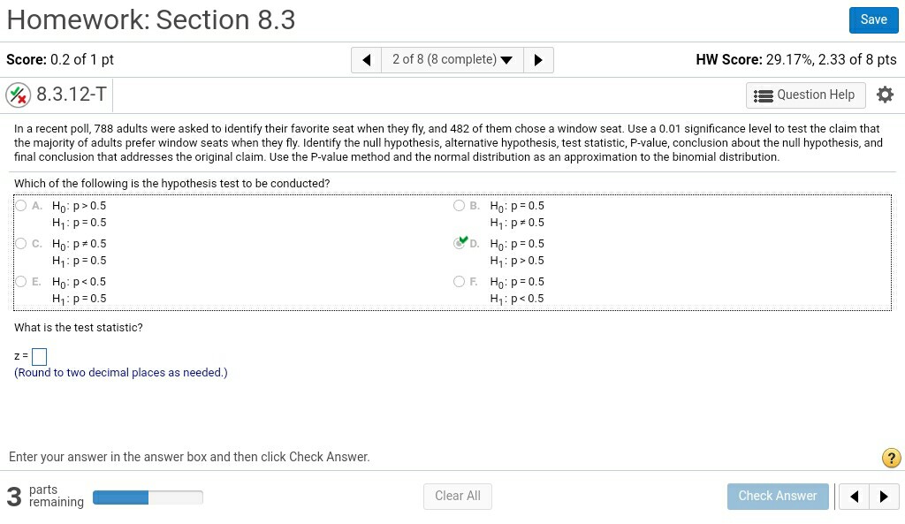The width and height of the screenshot is (905, 524).
Task: Click the Clear All button
Action: 457,497
